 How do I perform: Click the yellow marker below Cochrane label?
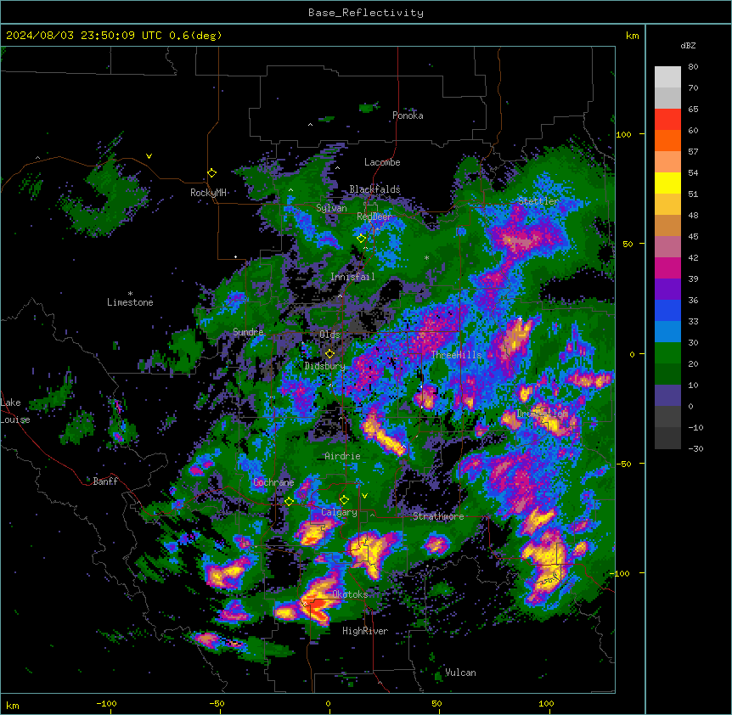[x=289, y=501]
